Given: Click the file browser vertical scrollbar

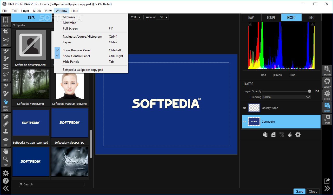Looking at the screenshot, I should coord(91,144).
